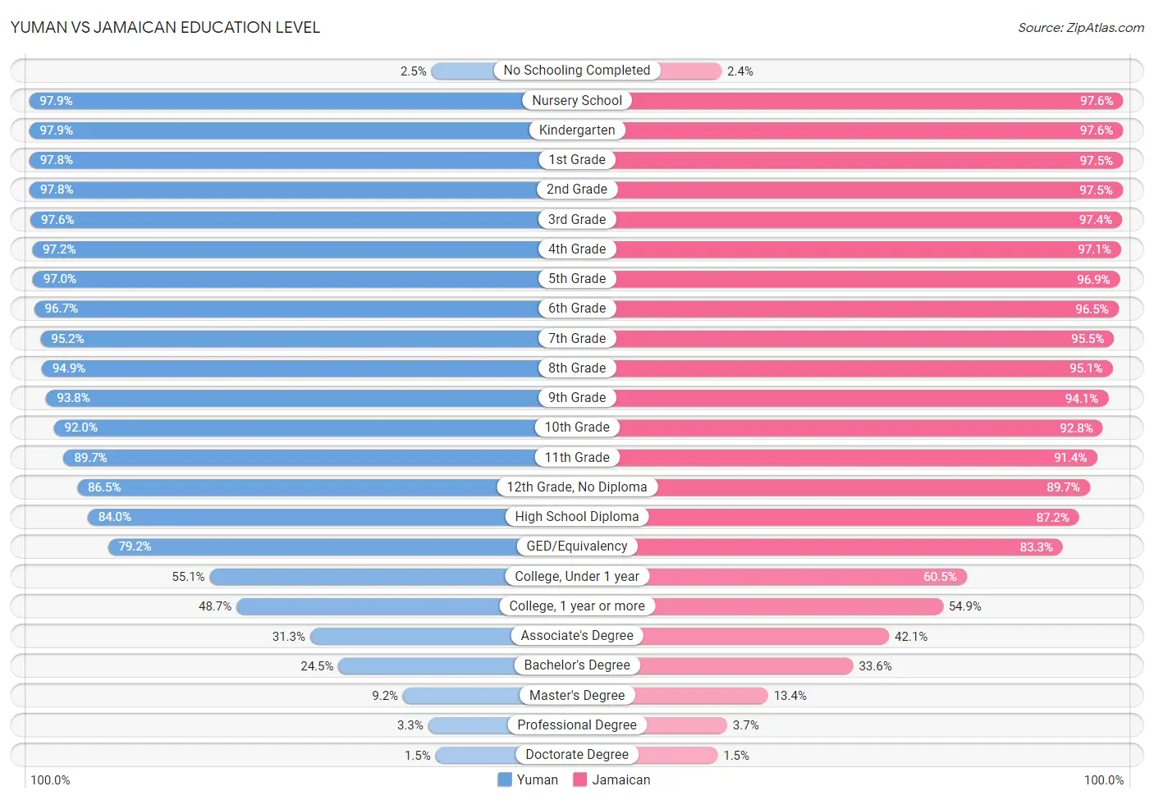Select the Associate's Degree label
Image resolution: width=1154 pixels, height=800 pixels.
point(577,635)
